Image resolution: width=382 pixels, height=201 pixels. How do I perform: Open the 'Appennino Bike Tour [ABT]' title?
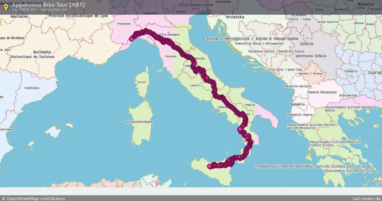[x=48, y=5]
